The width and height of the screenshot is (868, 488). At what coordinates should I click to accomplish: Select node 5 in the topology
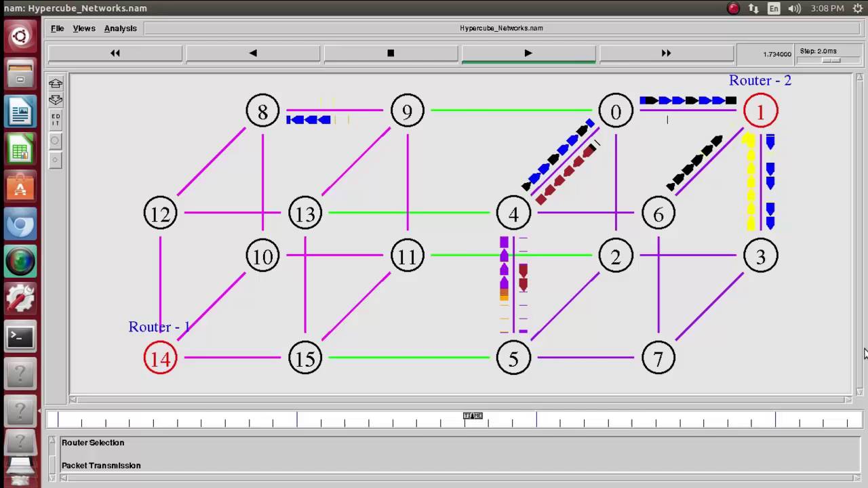513,359
